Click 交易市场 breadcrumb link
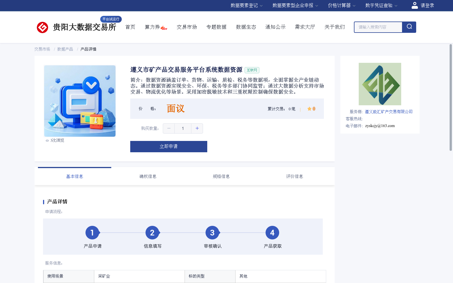The width and height of the screenshot is (453, 283). (x=42, y=49)
